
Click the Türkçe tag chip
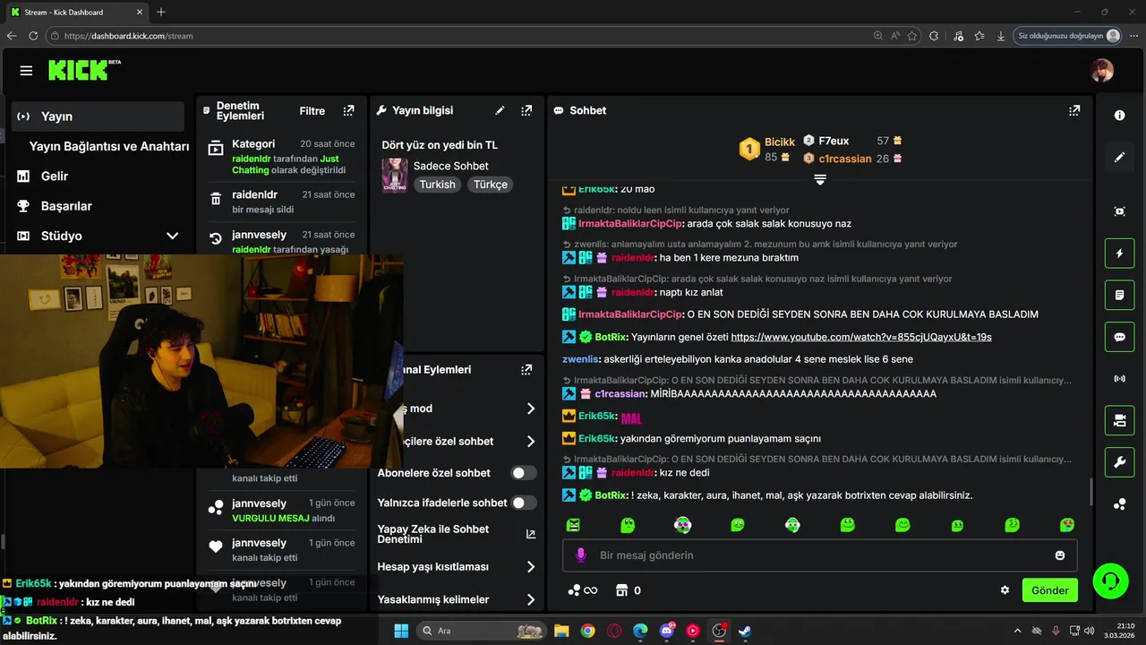(x=491, y=185)
